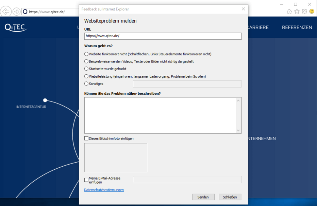Screen dimensions: 317x206
Task: Click the Schließen button
Action: 230,197
